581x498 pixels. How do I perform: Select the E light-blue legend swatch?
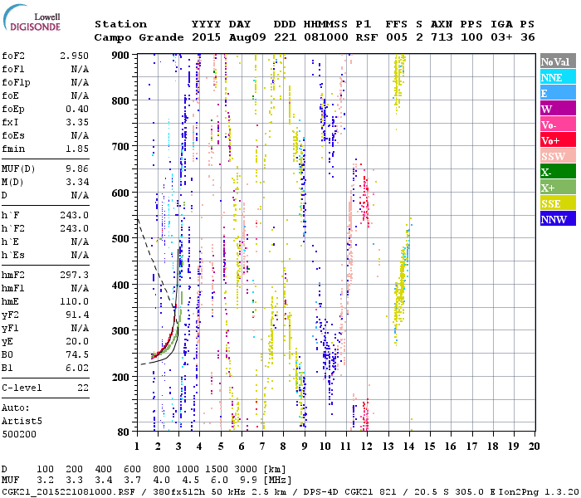(x=558, y=93)
